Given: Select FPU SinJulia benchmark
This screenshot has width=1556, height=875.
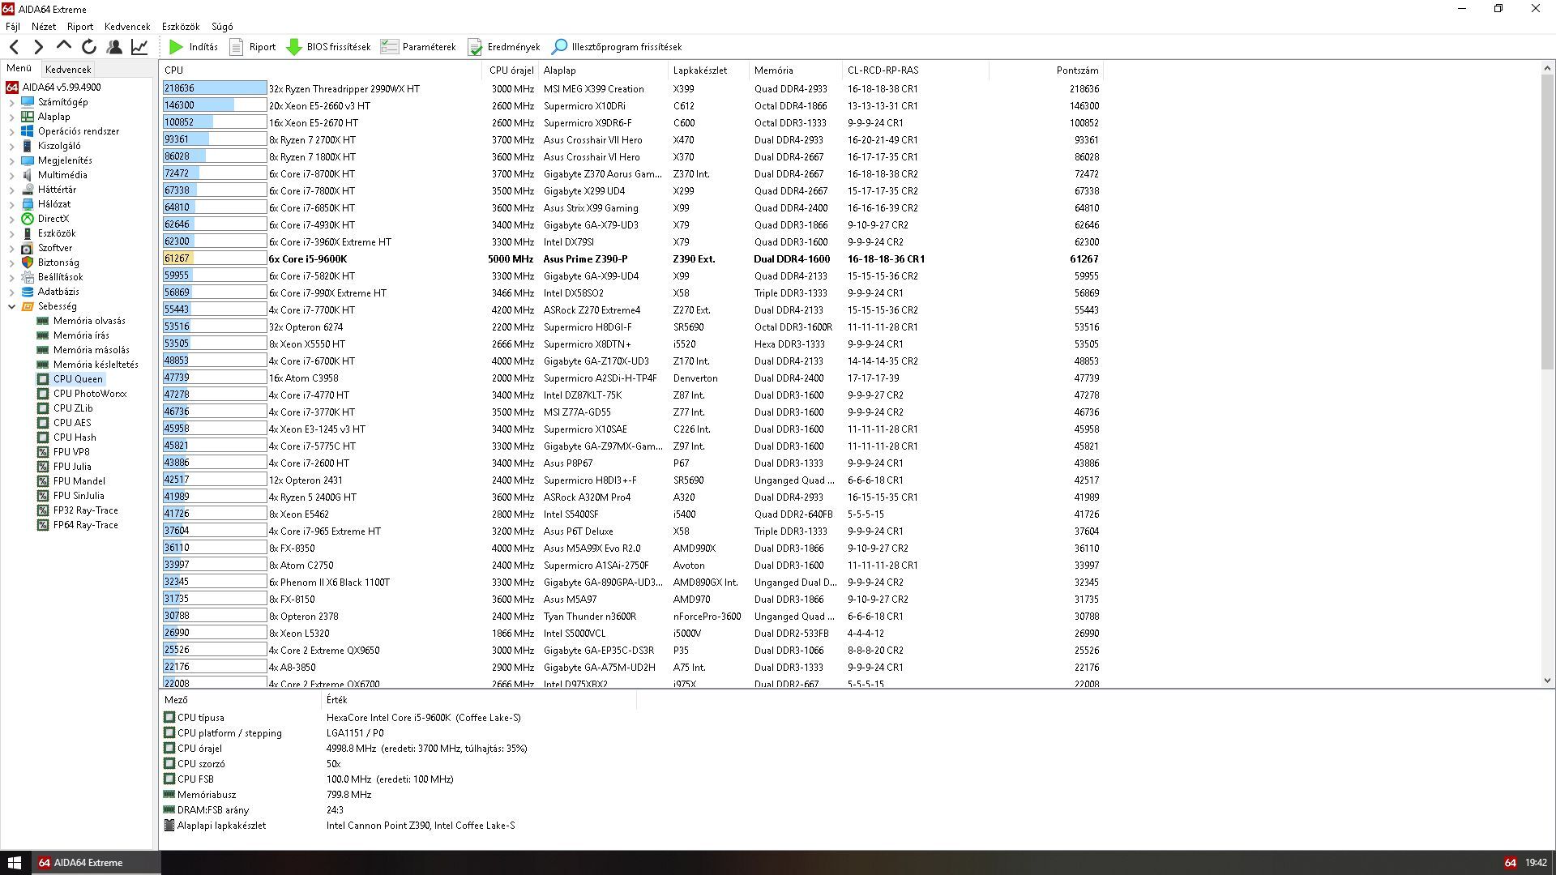Looking at the screenshot, I should pos(79,496).
